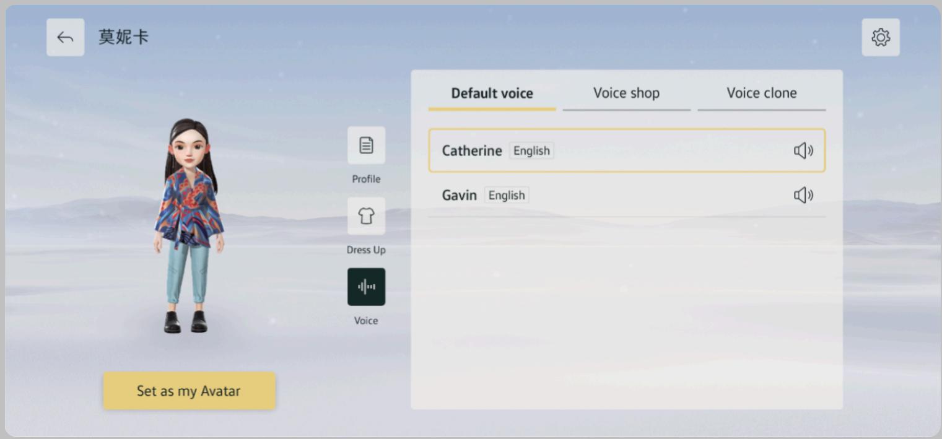The width and height of the screenshot is (942, 439).
Task: Click the Dress Up label text
Action: click(x=366, y=250)
